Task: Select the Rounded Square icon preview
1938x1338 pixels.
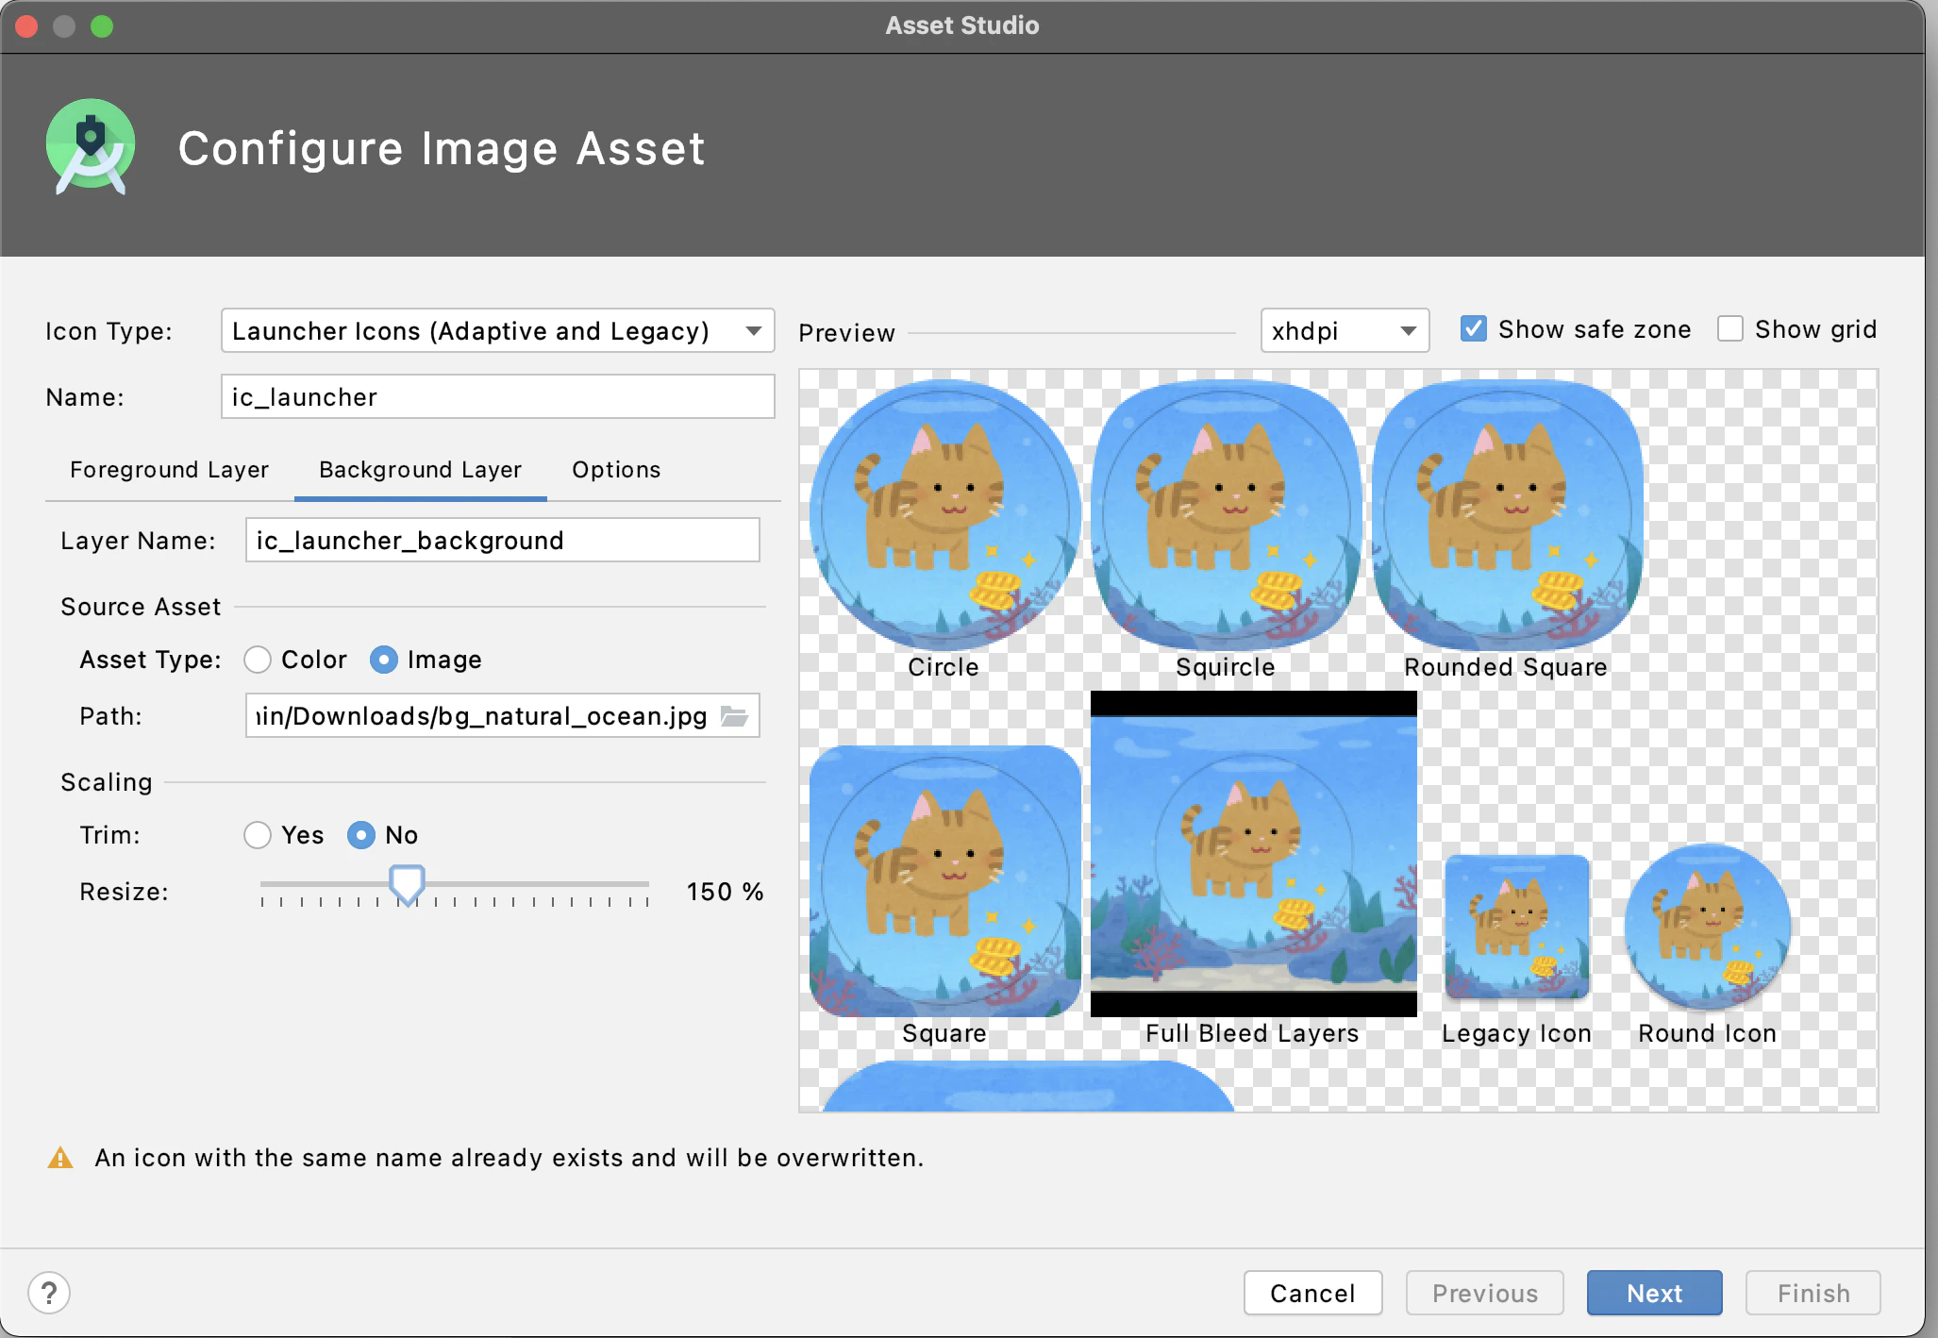Action: point(1507,515)
